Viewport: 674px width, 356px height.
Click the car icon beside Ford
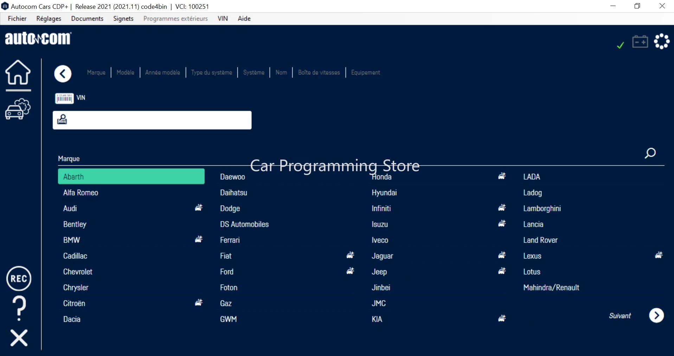pos(351,271)
